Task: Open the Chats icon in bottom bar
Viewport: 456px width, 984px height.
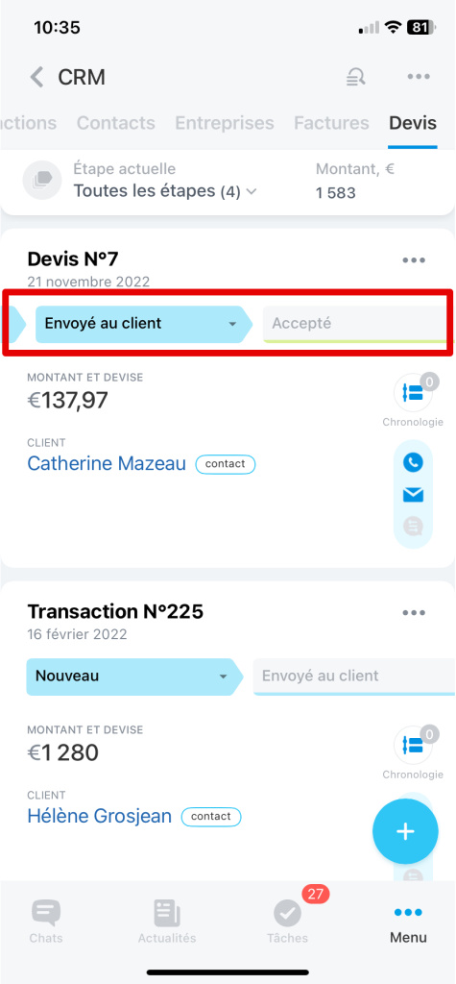Action: coord(46,922)
